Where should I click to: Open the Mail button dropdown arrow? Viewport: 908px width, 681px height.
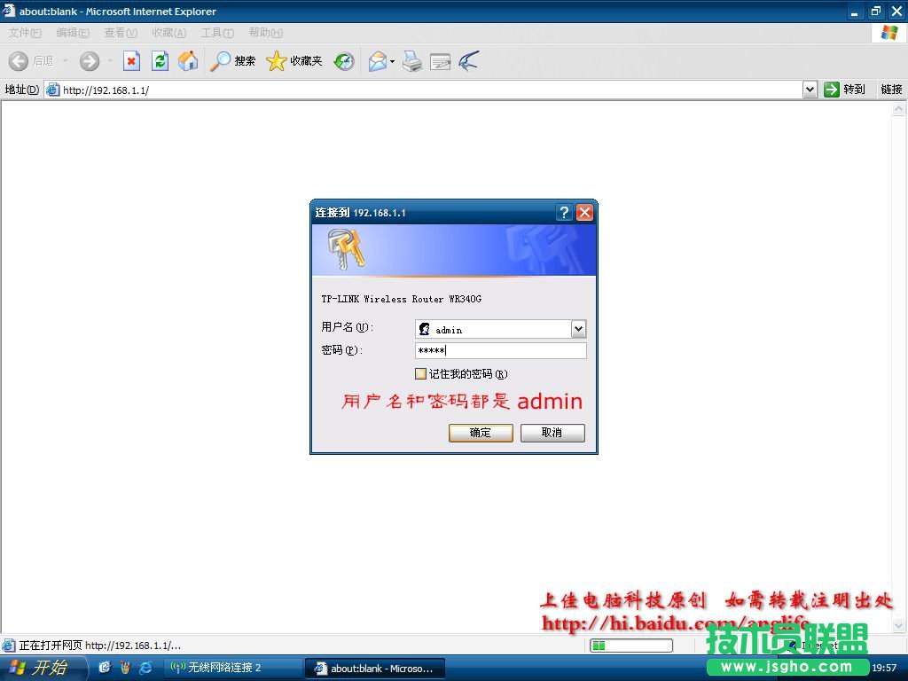[x=393, y=61]
